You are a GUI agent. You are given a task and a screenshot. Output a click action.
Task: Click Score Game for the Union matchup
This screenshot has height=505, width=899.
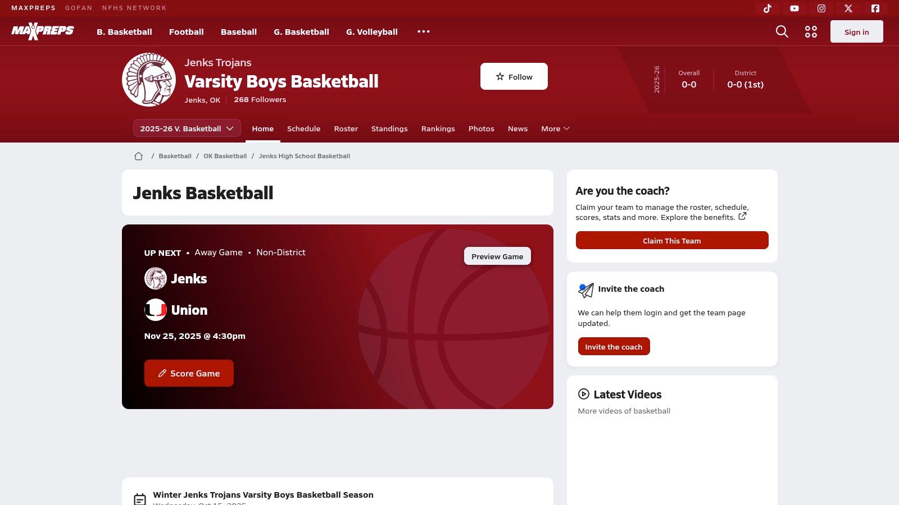coord(189,373)
